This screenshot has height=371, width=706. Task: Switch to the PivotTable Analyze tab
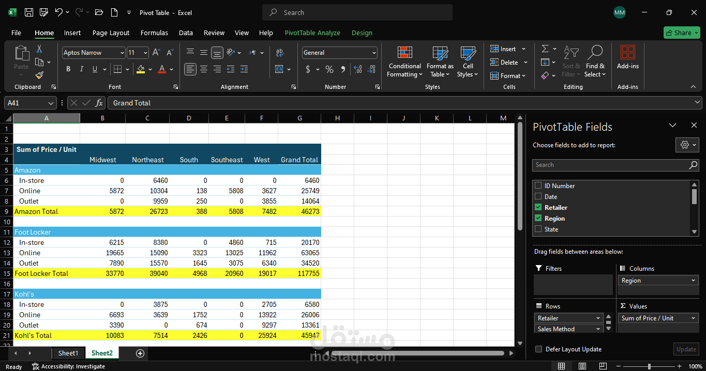(312, 33)
